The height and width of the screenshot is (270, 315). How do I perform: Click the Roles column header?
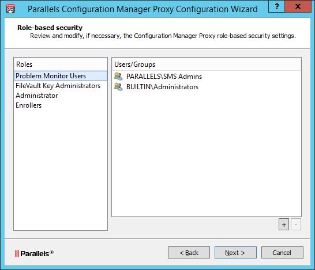[x=61, y=64]
